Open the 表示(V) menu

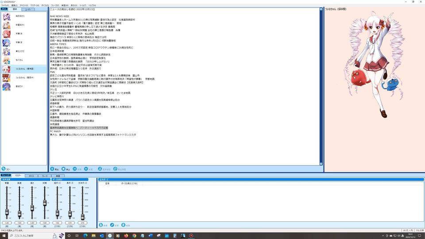click(x=74, y=5)
